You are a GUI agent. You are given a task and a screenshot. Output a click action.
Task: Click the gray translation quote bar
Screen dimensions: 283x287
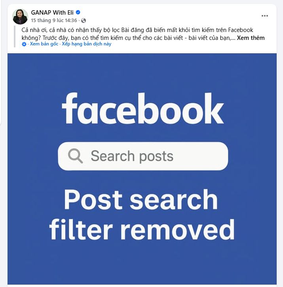coord(15,36)
